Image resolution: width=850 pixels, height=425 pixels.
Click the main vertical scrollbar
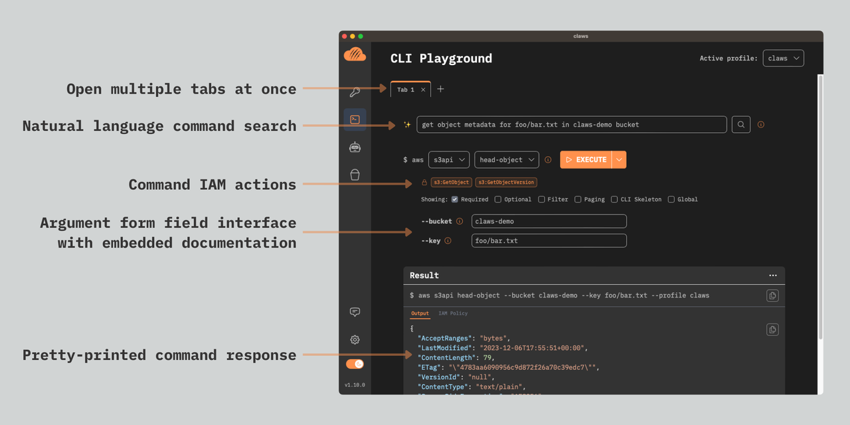[820, 206]
